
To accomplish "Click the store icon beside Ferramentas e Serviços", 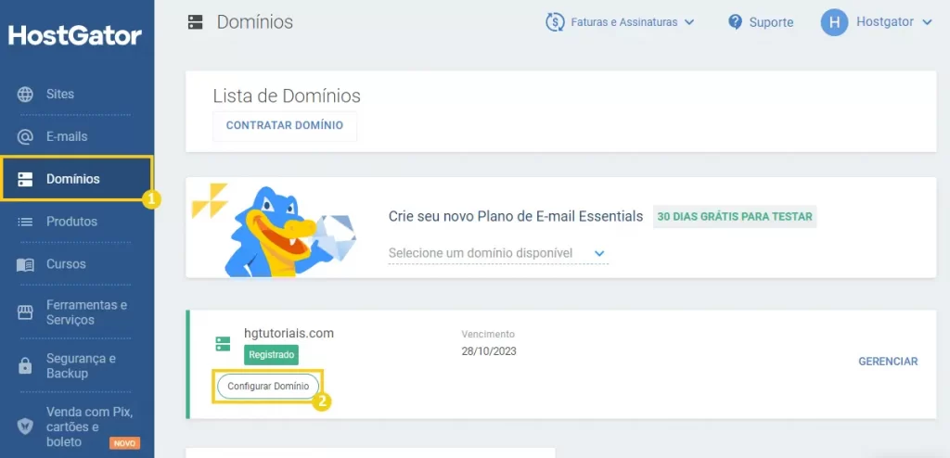I will tap(25, 312).
